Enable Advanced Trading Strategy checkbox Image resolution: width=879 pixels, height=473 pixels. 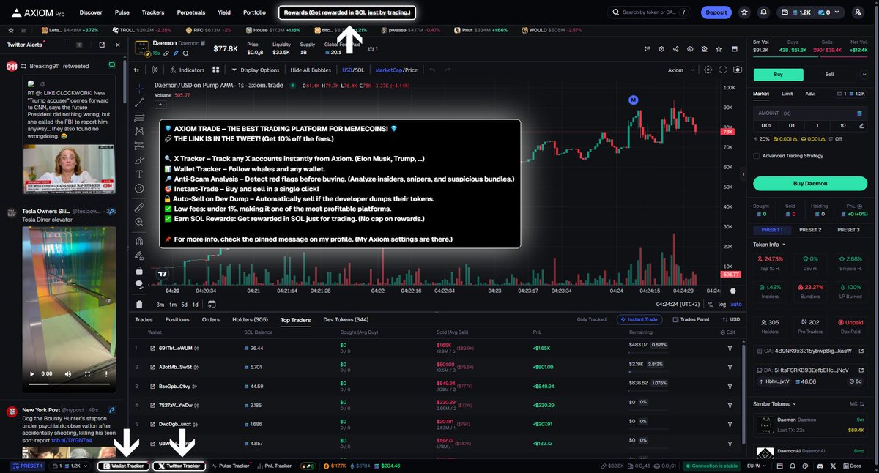pos(756,155)
